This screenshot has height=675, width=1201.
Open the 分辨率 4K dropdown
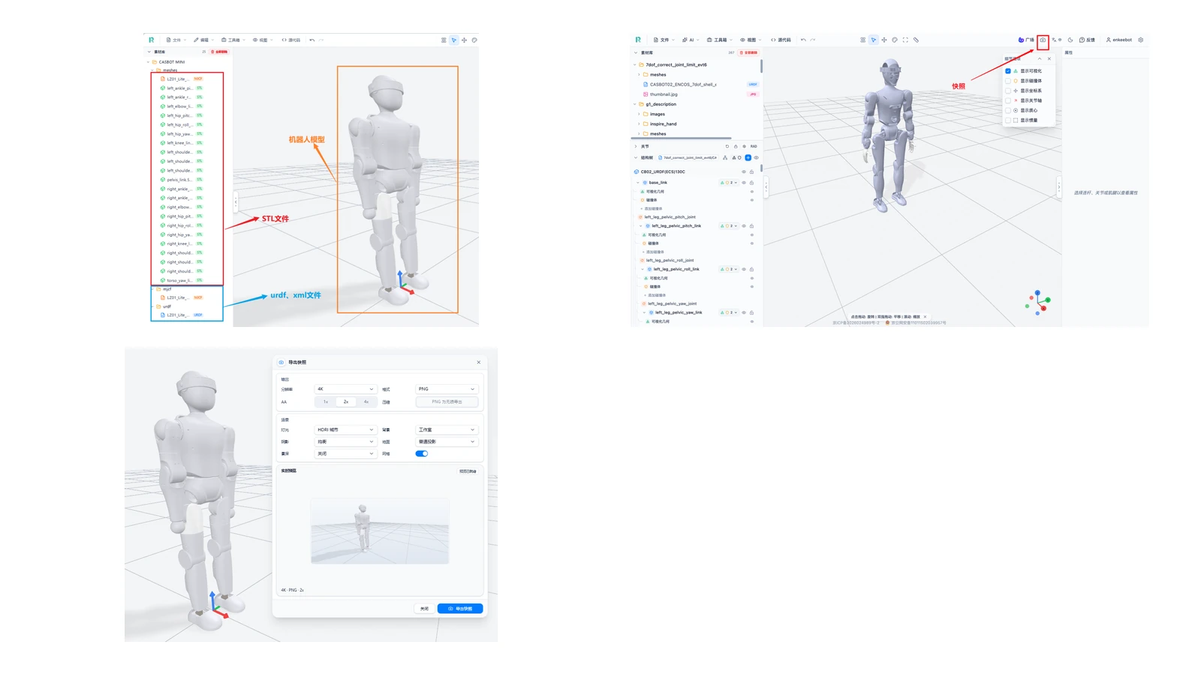point(345,389)
